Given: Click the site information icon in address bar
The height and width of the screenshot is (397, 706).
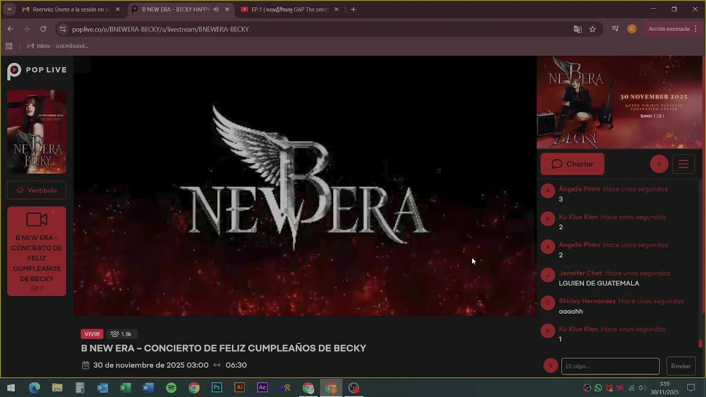Looking at the screenshot, I should click(x=62, y=29).
